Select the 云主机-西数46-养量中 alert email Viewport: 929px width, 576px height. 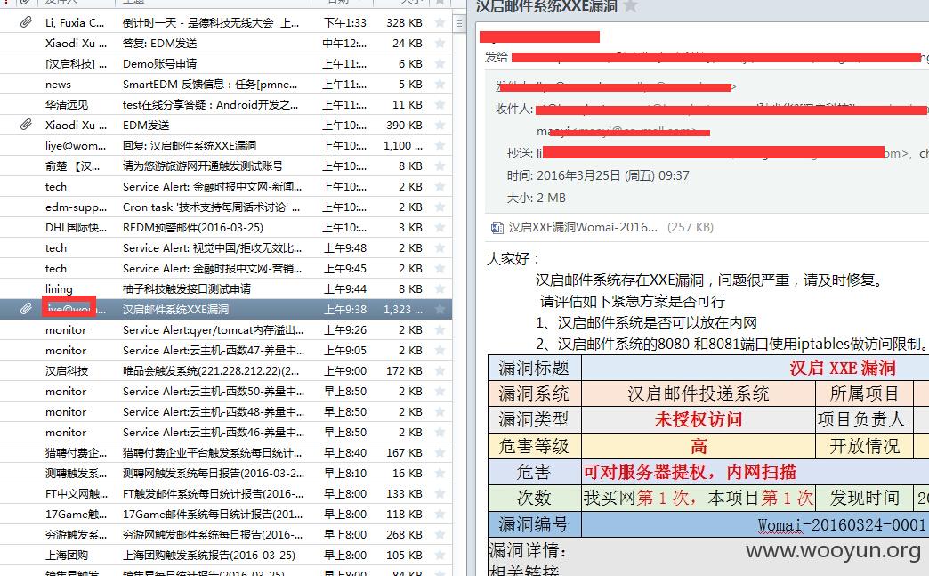click(x=226, y=432)
